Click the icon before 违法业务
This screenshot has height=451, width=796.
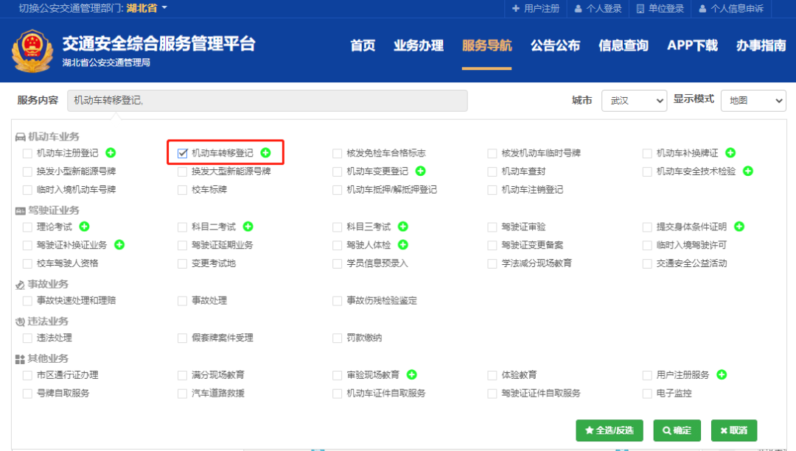point(21,322)
